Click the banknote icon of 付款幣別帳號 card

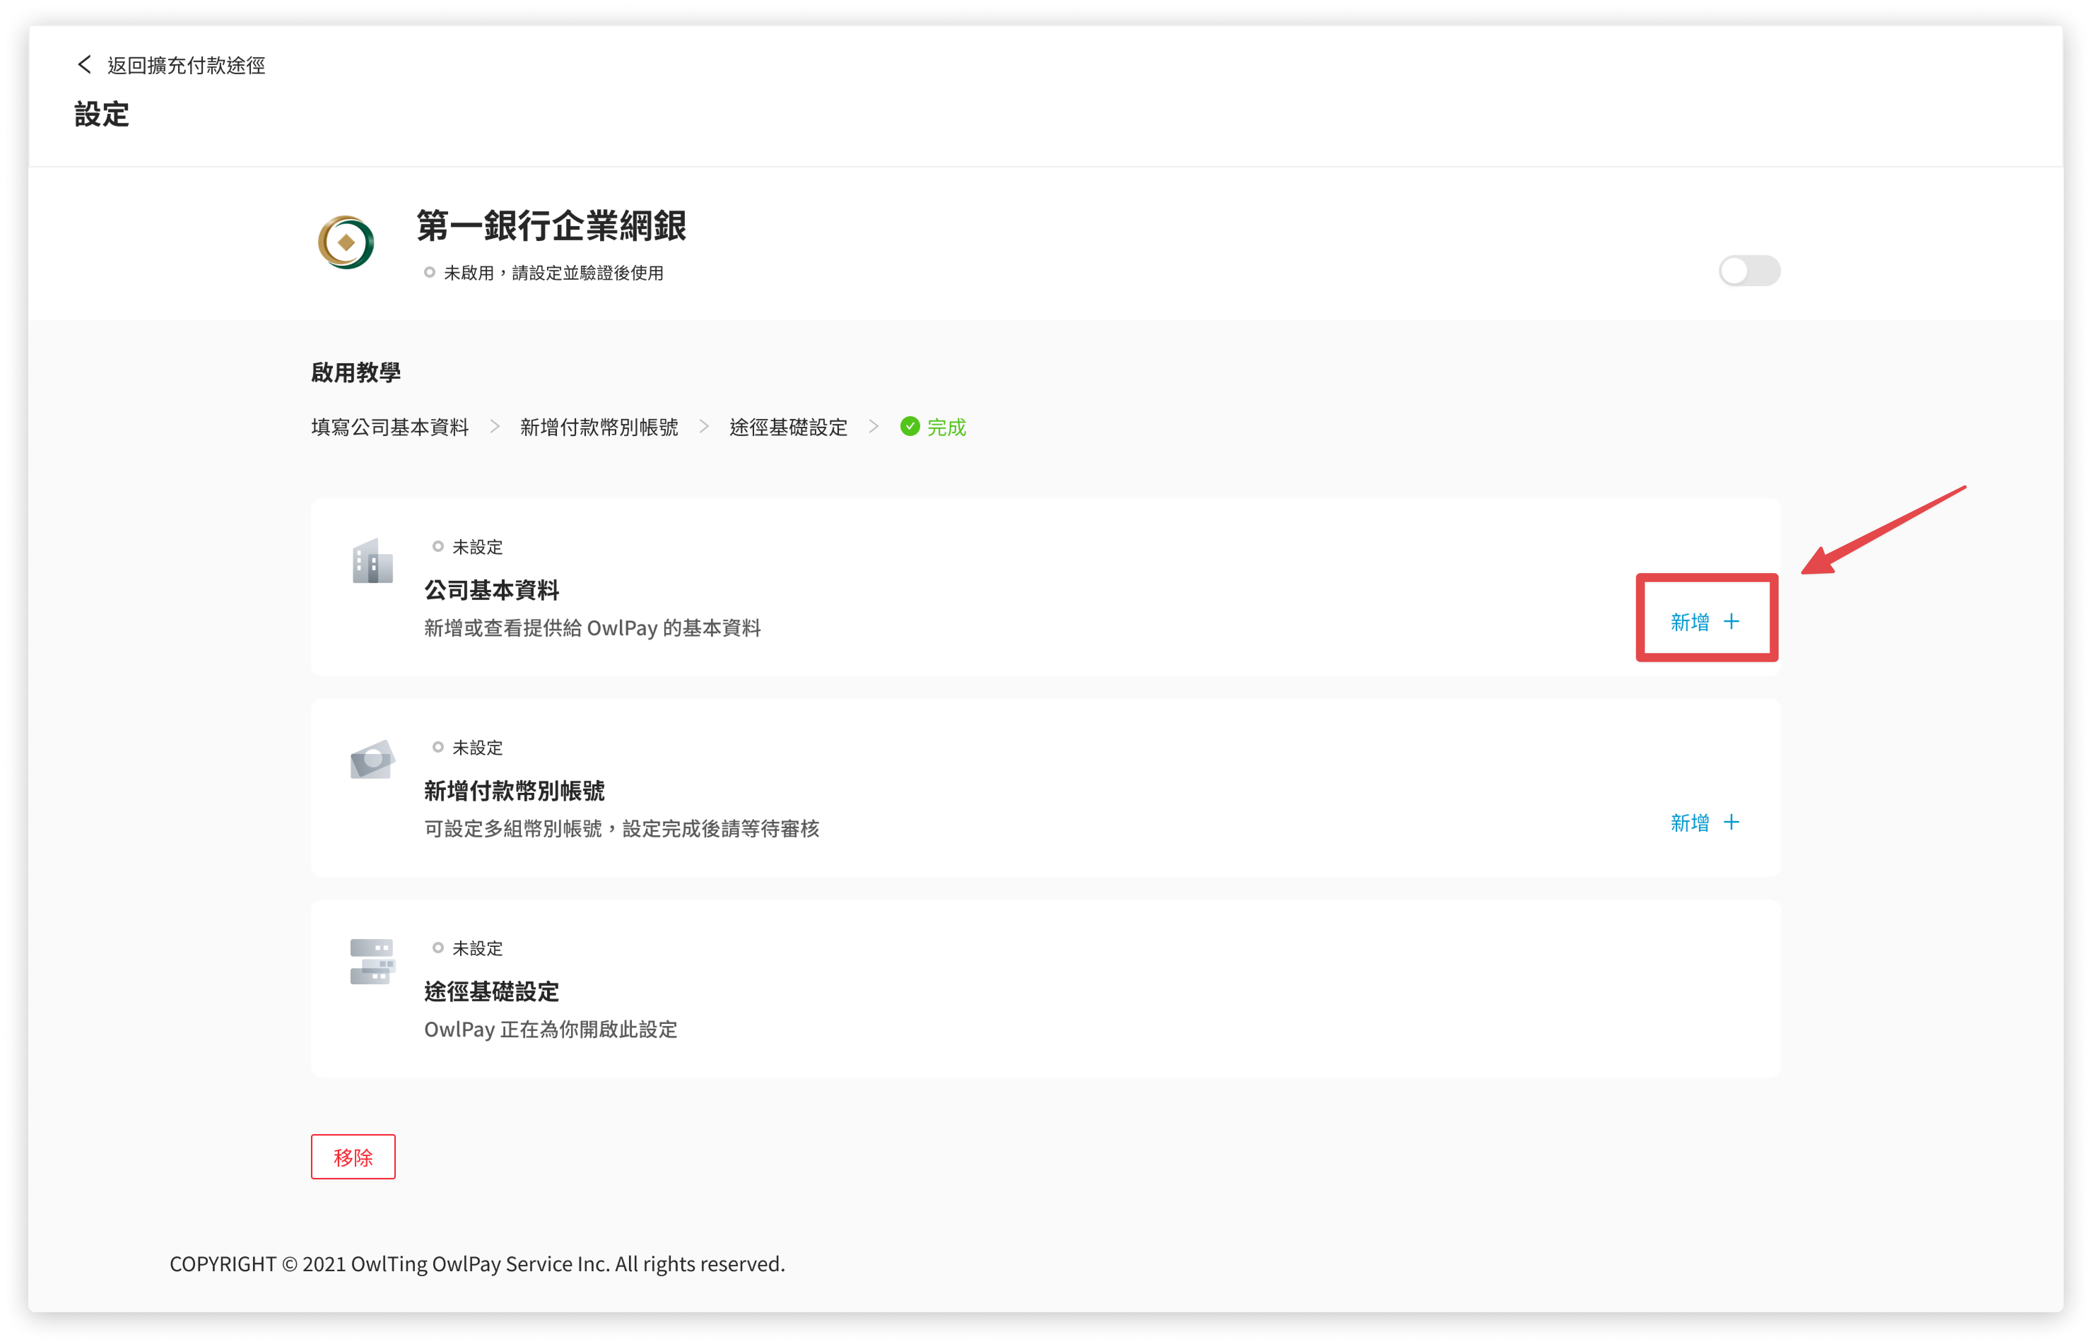pyautogui.click(x=373, y=759)
